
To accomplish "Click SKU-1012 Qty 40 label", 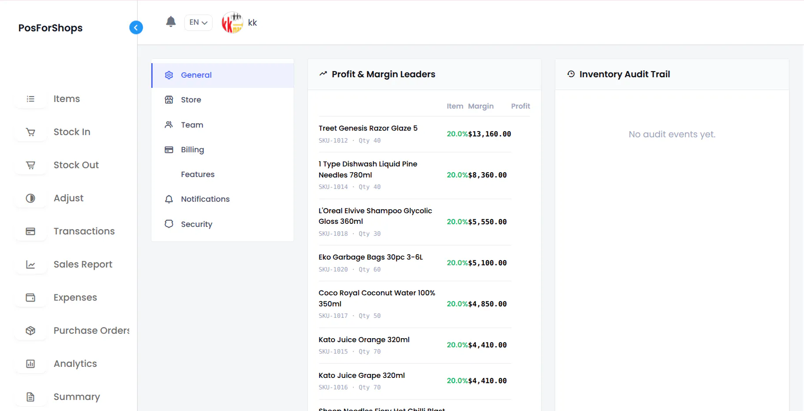I will pyautogui.click(x=350, y=140).
